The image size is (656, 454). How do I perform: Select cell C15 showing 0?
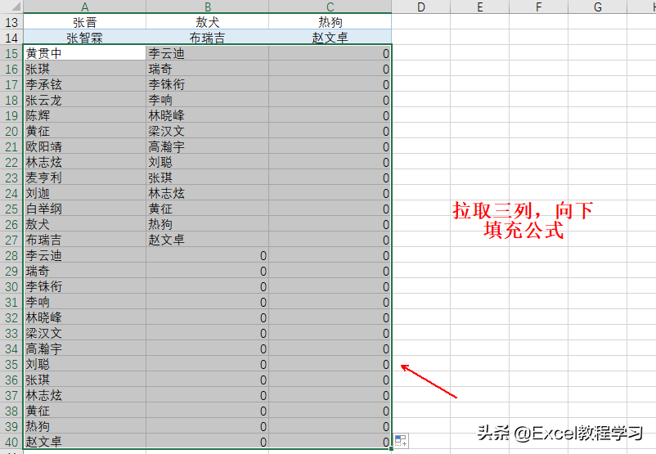point(330,53)
